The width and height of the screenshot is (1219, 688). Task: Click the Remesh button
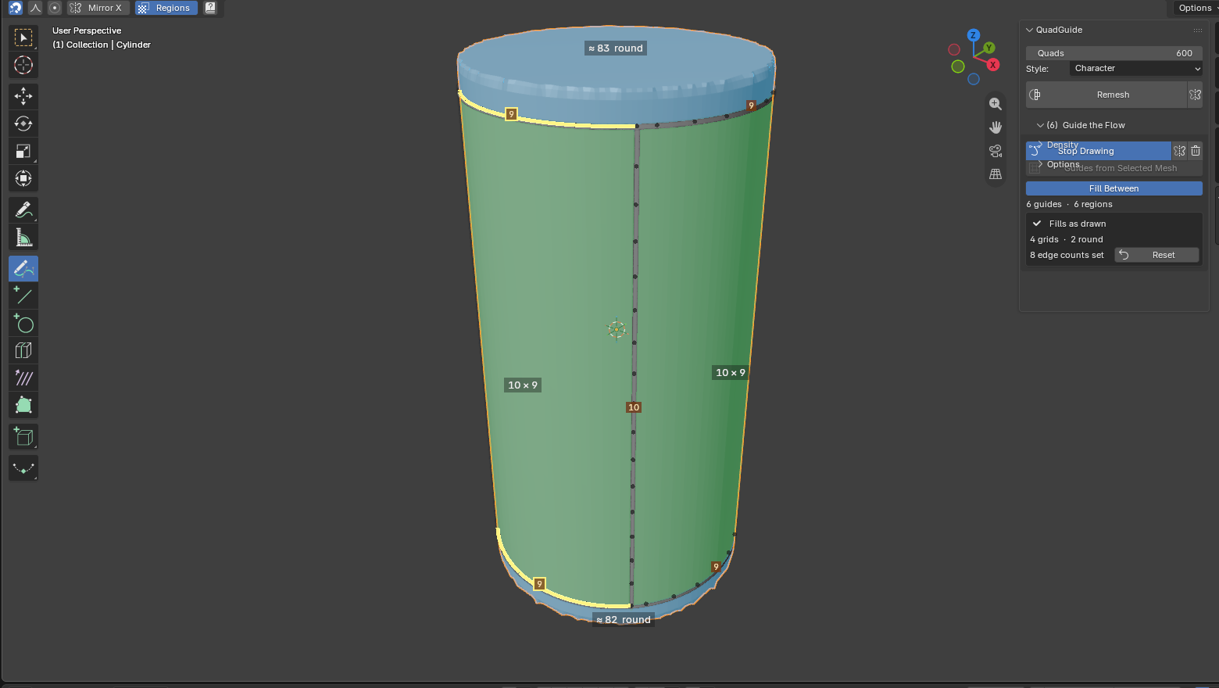[1106, 95]
